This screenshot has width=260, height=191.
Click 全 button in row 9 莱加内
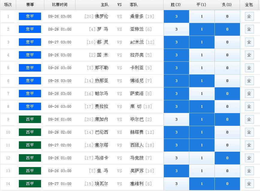coord(249,119)
